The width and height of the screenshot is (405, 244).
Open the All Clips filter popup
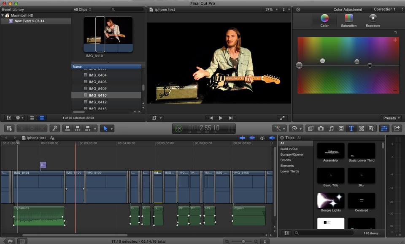pos(82,10)
